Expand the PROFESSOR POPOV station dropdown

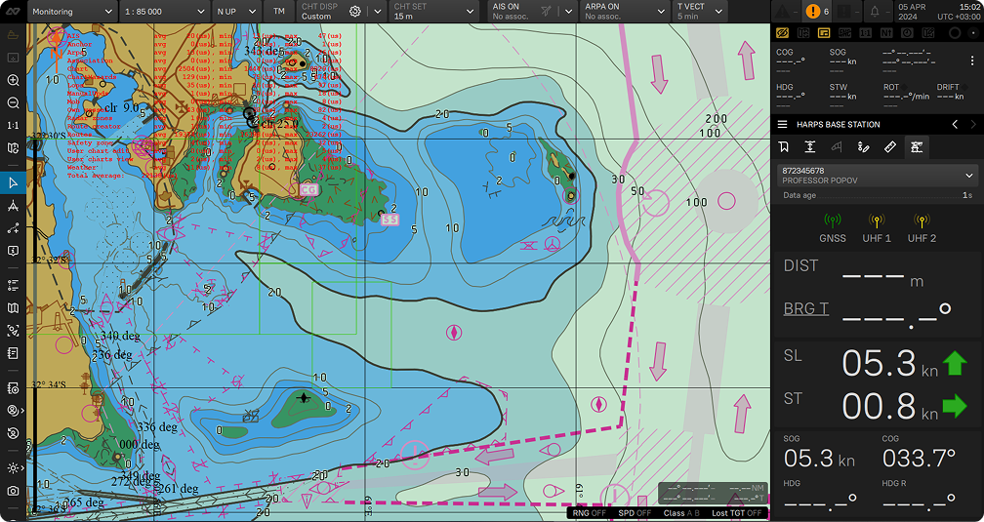pyautogui.click(x=968, y=176)
